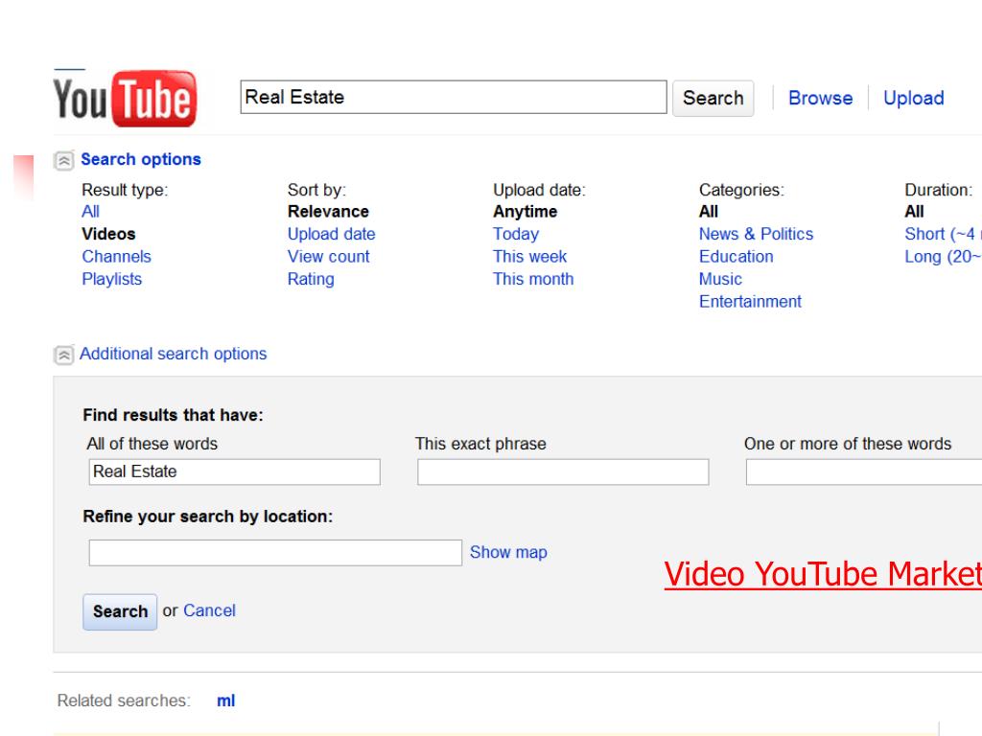The image size is (982, 736).
Task: Choose Entertainment category
Action: [750, 302]
